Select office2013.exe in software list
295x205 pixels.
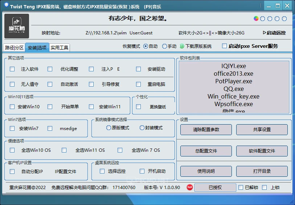click(234, 74)
